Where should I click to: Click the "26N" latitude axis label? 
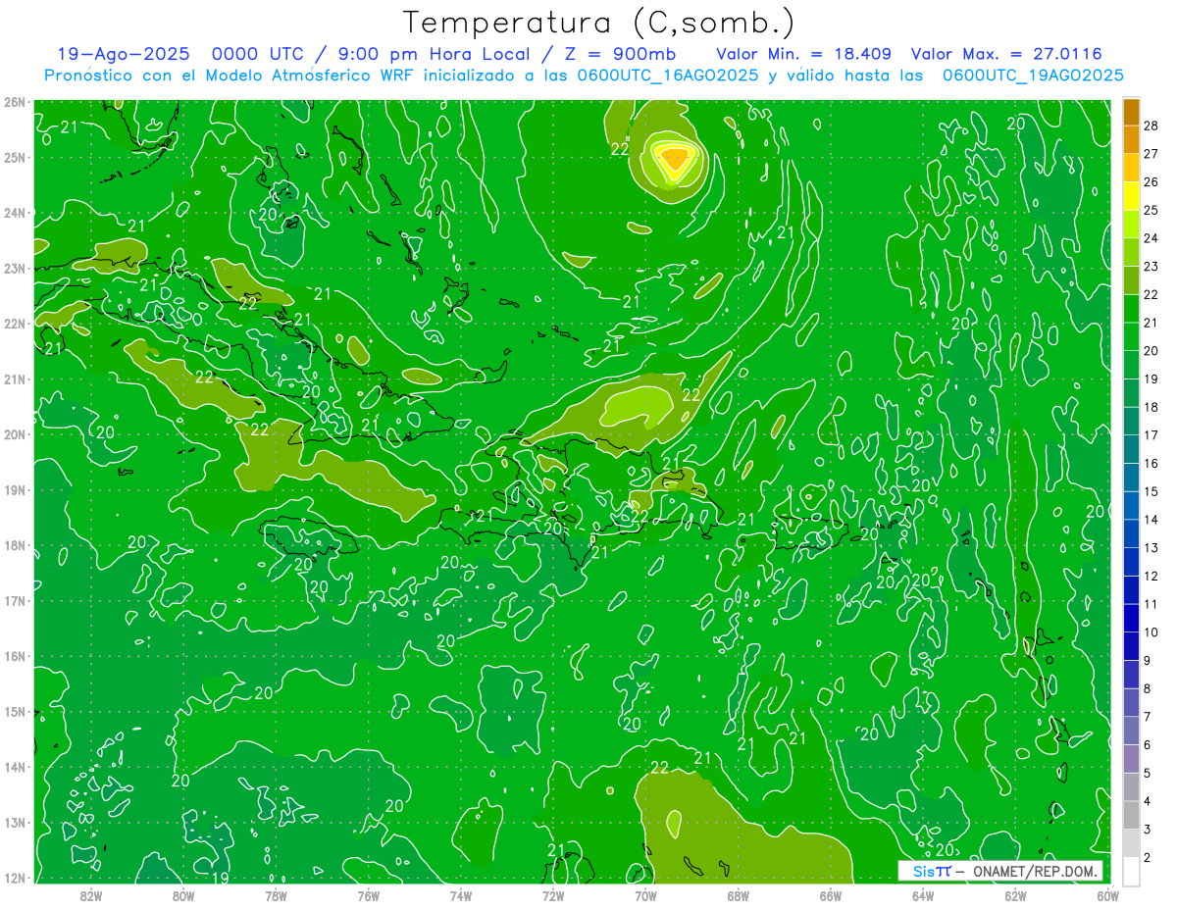point(14,102)
